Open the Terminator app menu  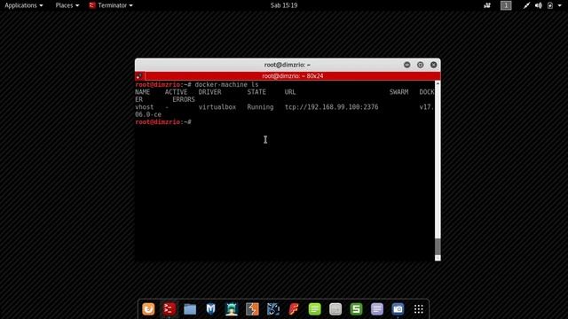click(x=111, y=5)
